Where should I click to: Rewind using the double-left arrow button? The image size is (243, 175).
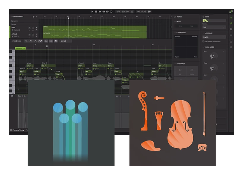(x=103, y=12)
